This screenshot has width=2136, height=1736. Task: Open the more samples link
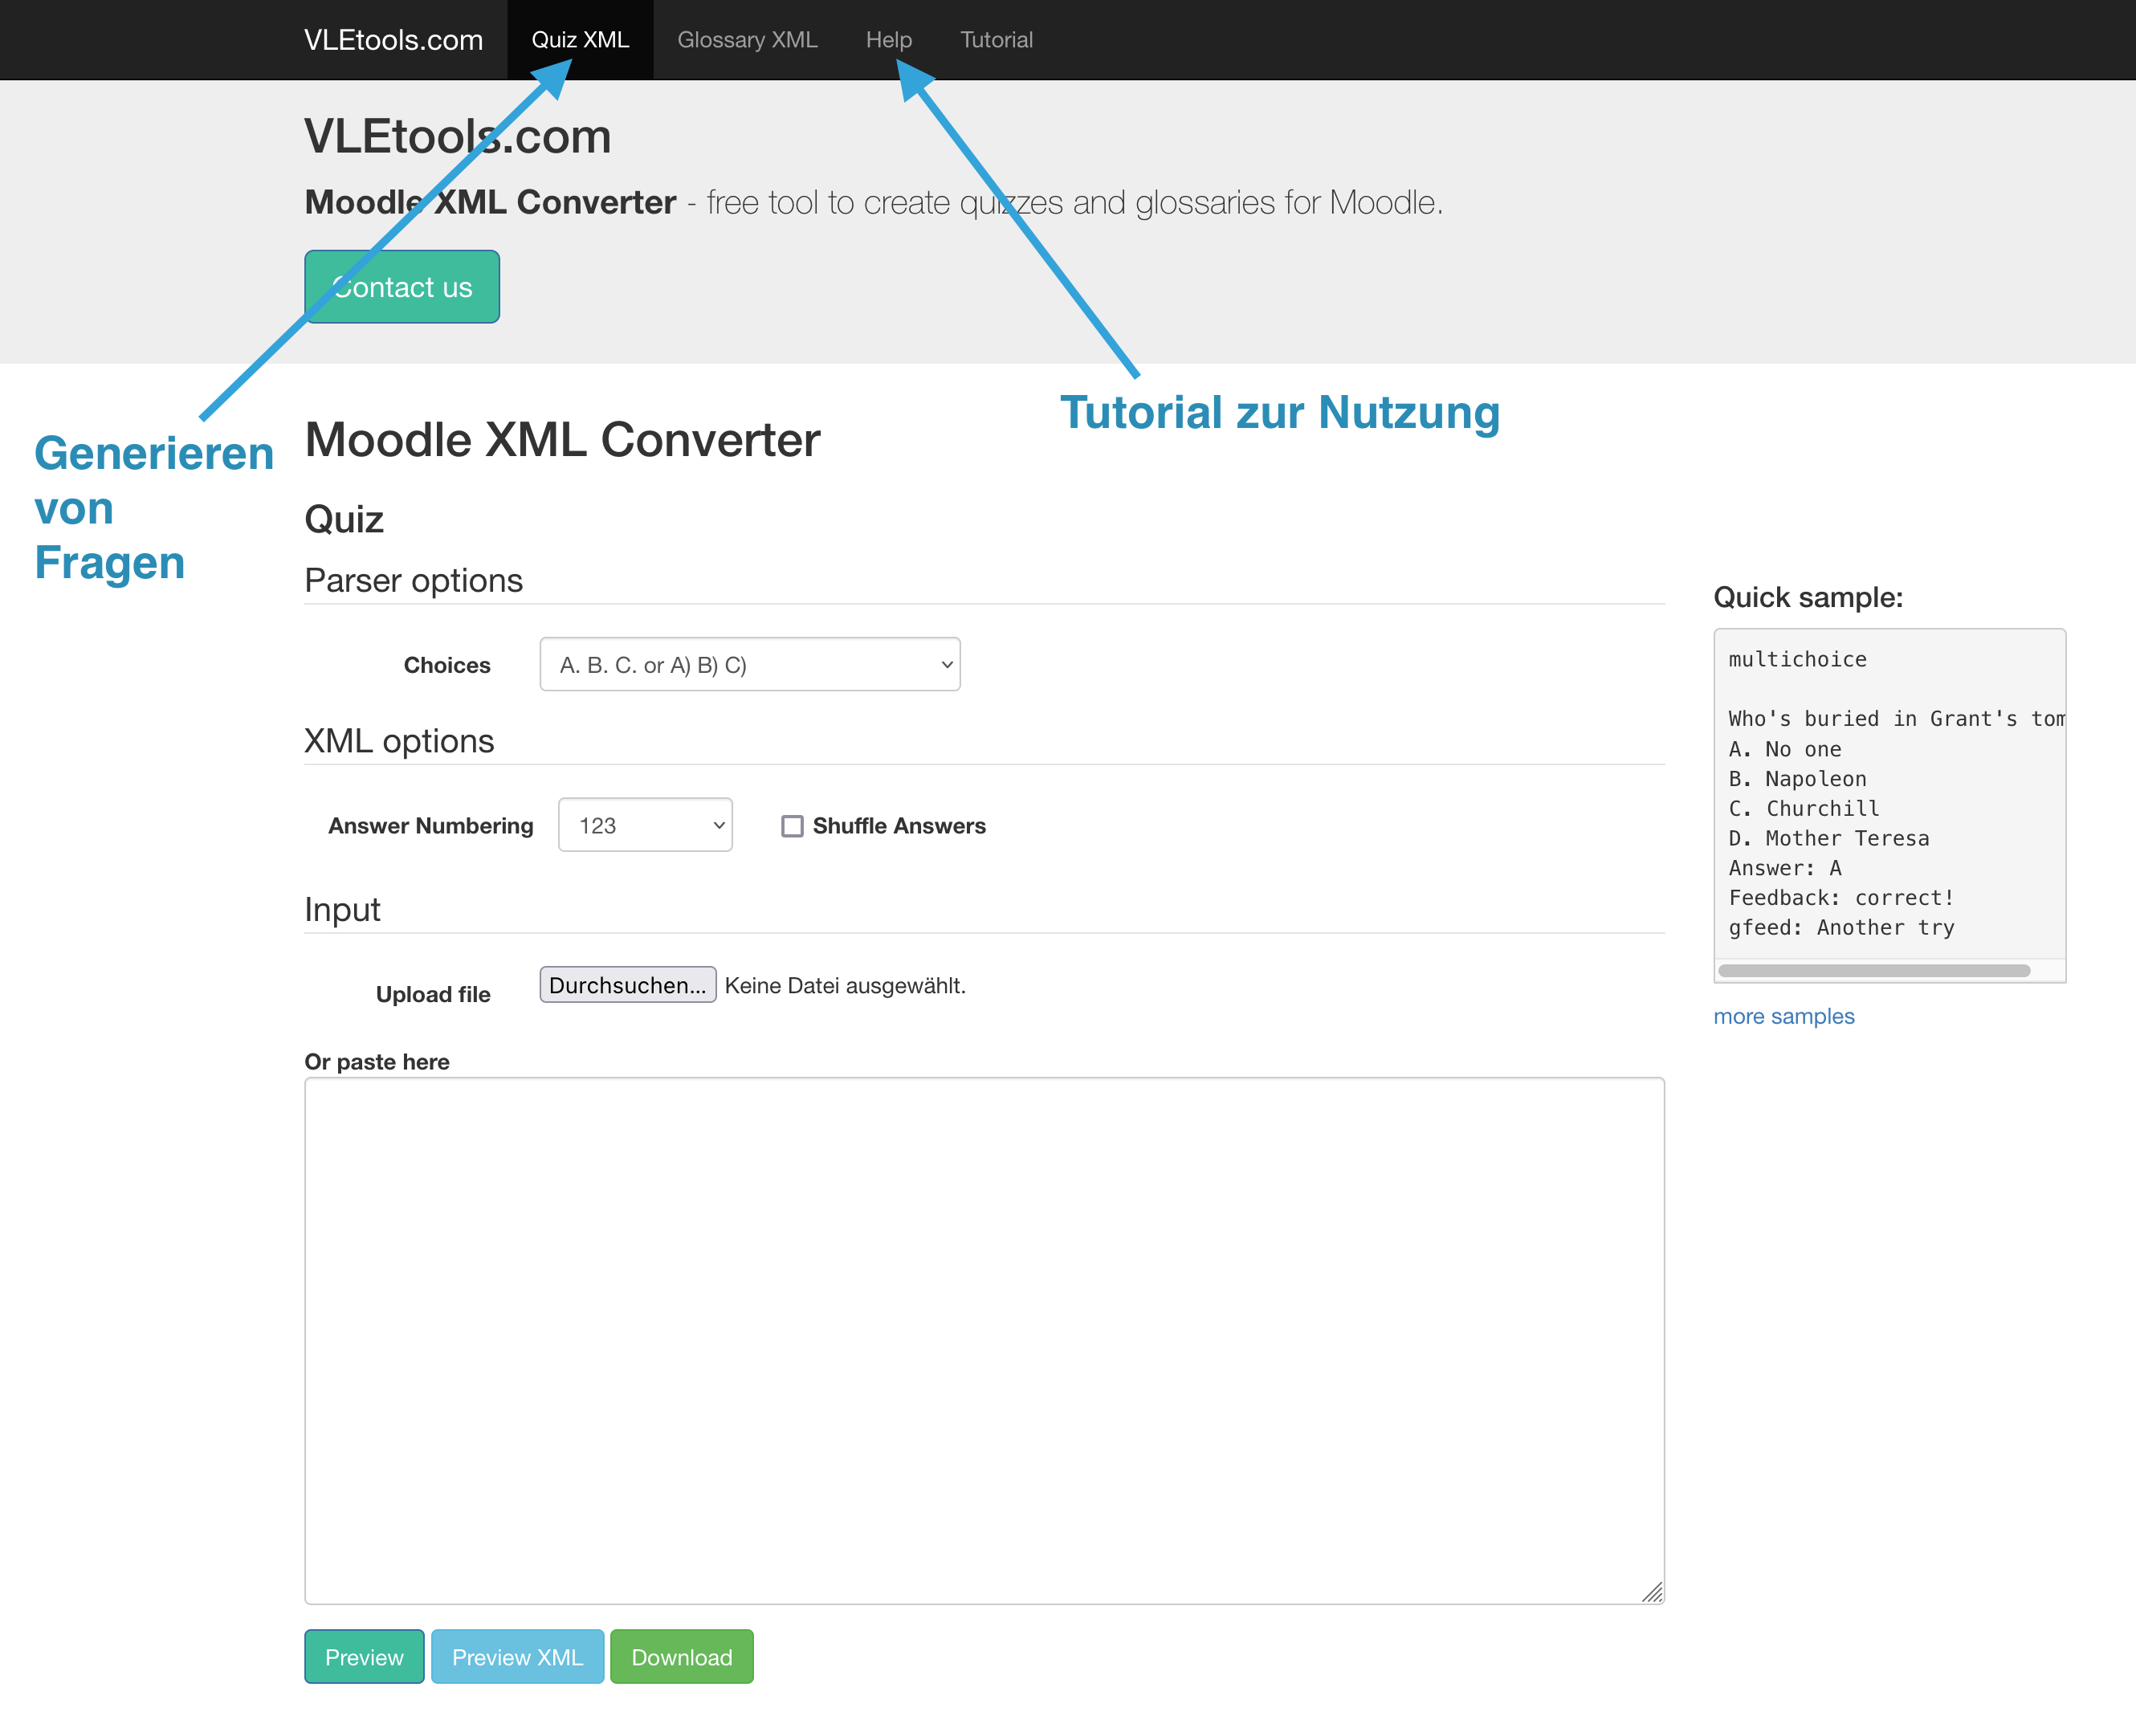pyautogui.click(x=1783, y=1016)
